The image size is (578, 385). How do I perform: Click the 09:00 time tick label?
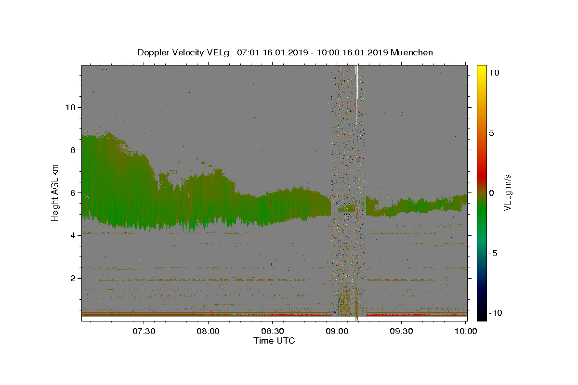[337, 331]
